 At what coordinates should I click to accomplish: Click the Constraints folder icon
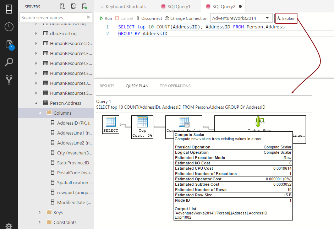49,222
